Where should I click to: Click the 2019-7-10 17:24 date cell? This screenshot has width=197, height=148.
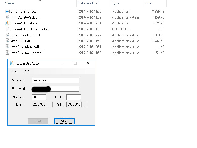[x=90, y=35]
